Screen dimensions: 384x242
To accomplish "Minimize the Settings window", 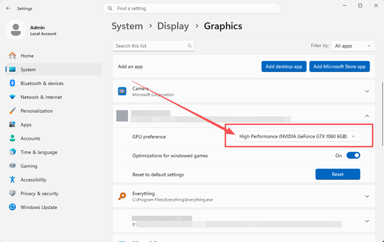I will (345, 6).
